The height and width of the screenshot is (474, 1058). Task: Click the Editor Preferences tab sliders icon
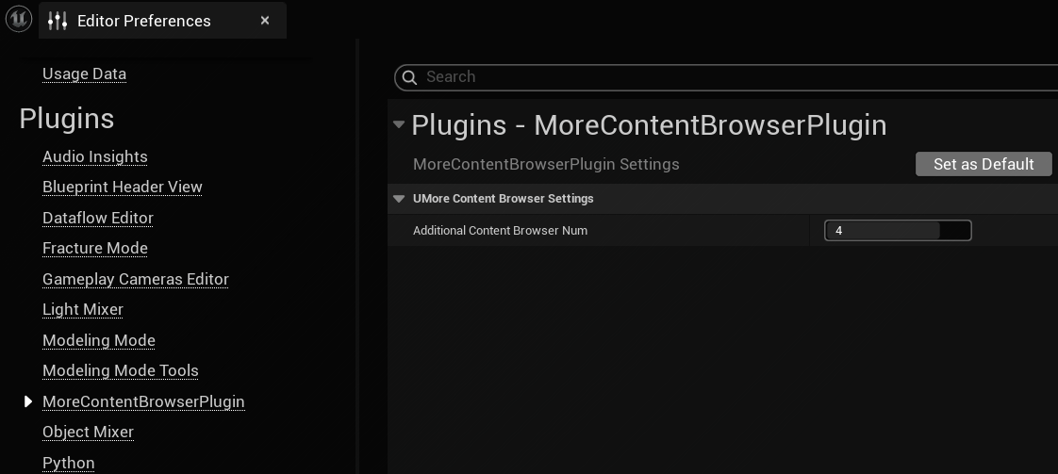tap(58, 21)
